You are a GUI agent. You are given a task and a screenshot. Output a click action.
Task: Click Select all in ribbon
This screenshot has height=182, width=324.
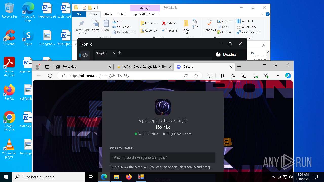[245, 21]
